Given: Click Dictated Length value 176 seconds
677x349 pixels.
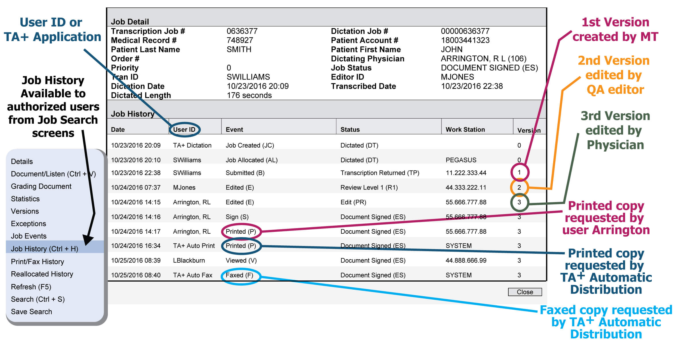Looking at the screenshot, I should click(249, 95).
